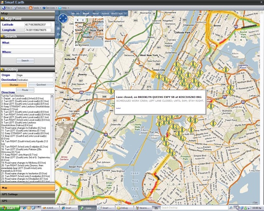Viewport: 264px width, 211px height.
Task: Click the Route button
Action: click(25, 90)
